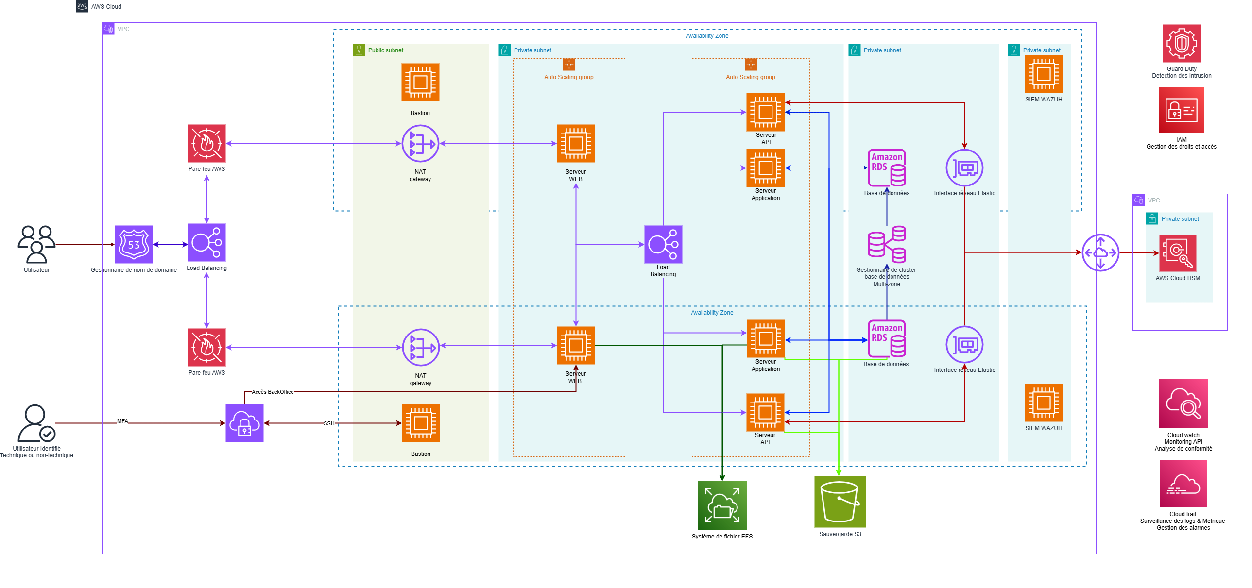Select the lower SIEM WAZUH instance icon
Image resolution: width=1252 pixels, height=588 pixels.
tap(1044, 403)
